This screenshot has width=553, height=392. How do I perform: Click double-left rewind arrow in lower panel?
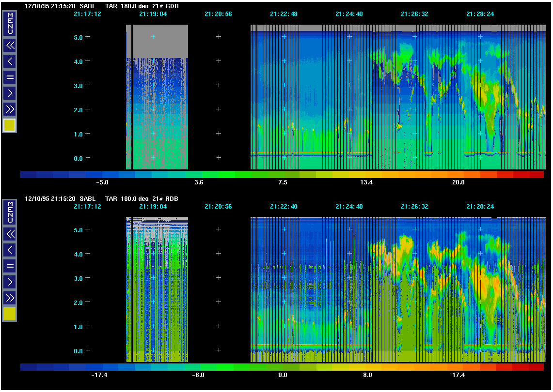point(10,234)
